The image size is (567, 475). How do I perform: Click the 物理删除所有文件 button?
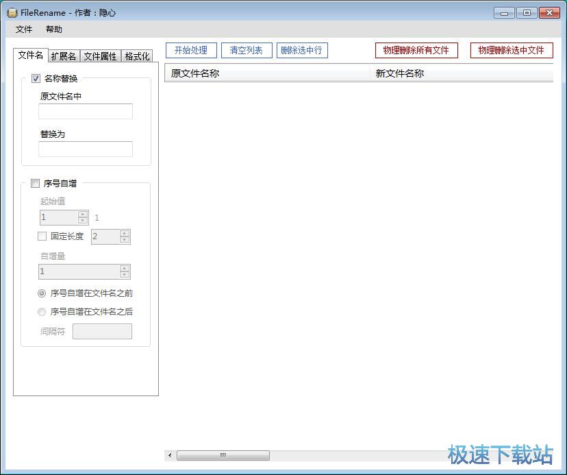(x=416, y=50)
